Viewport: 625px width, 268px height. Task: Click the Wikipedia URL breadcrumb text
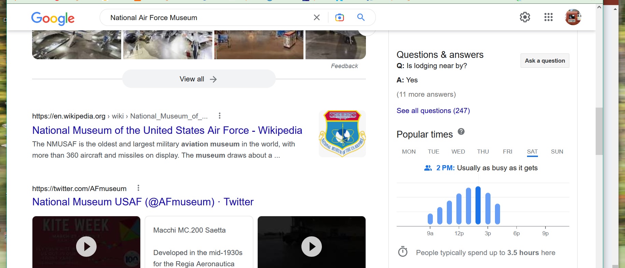click(120, 116)
